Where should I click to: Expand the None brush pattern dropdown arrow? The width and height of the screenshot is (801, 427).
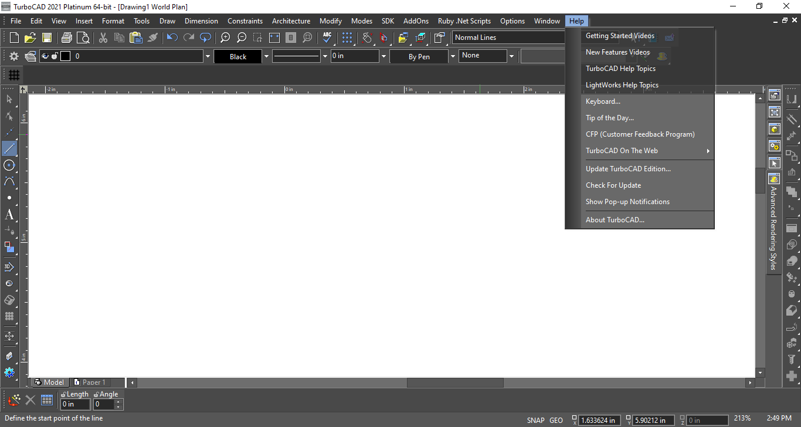[x=511, y=56]
